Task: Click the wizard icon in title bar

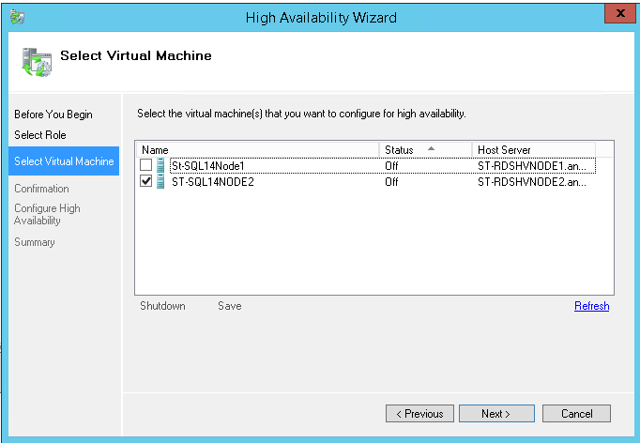Action: pos(18,17)
